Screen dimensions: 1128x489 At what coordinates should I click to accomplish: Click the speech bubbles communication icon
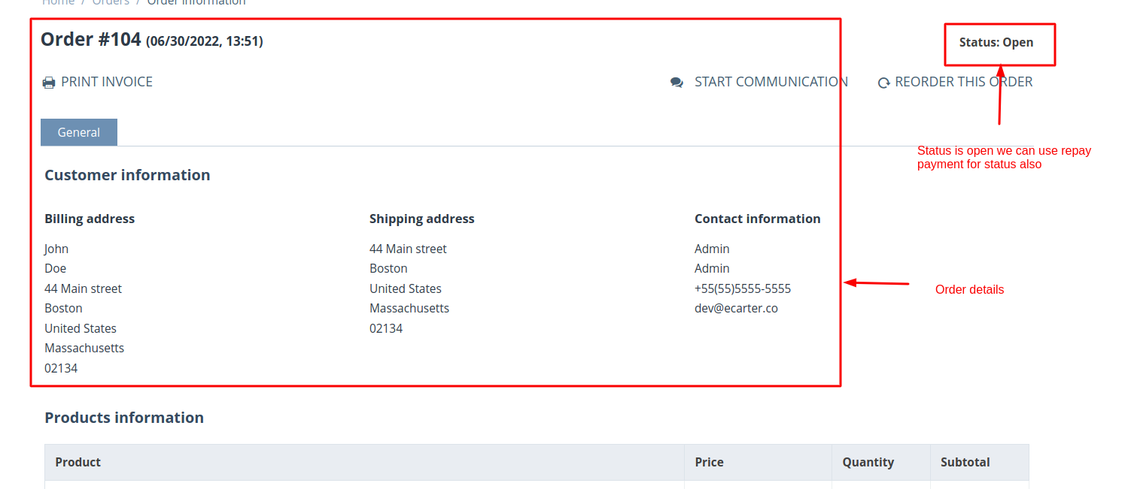click(676, 83)
